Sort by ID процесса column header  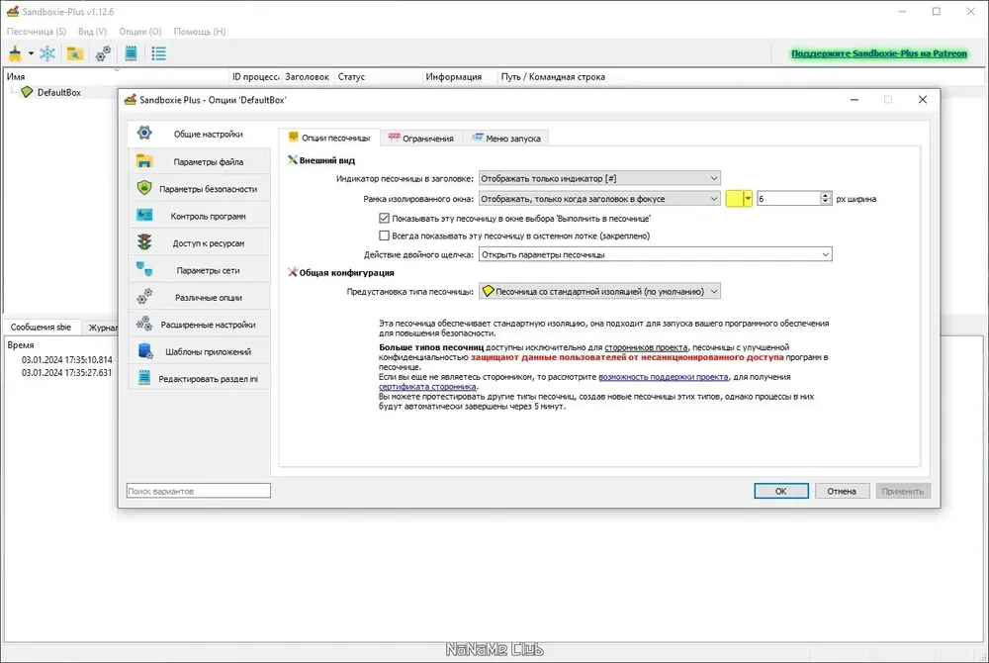coord(255,76)
